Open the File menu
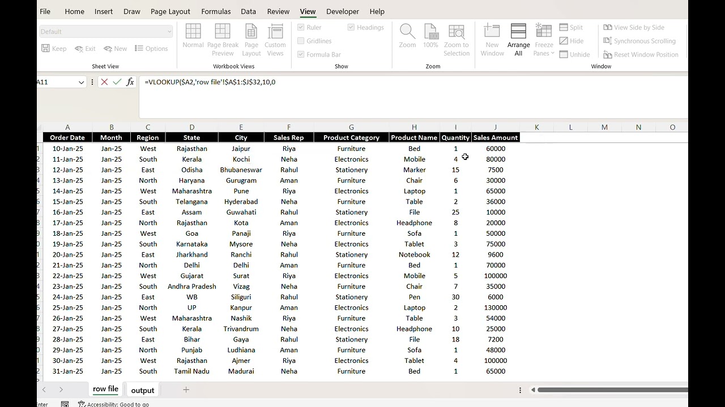 coord(45,11)
